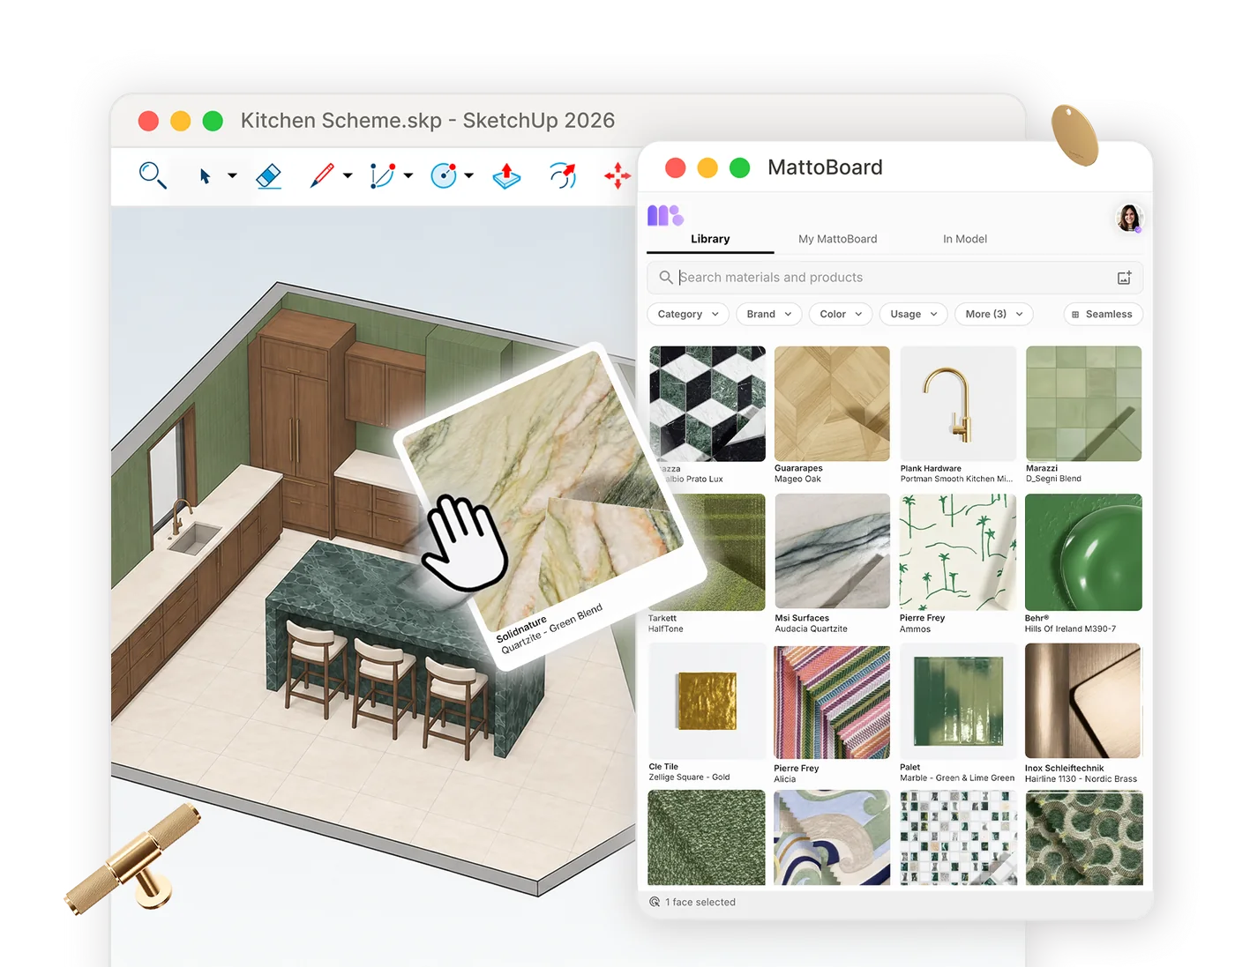The height and width of the screenshot is (967, 1235).
Task: Expand the Select tool dropdown arrow
Action: pos(232,175)
